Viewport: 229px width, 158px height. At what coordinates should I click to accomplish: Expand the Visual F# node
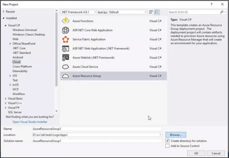coord(6,108)
